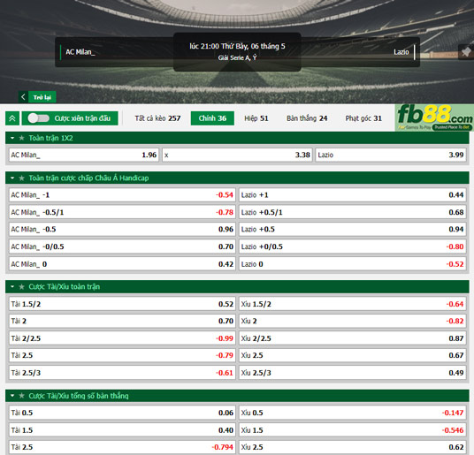Click the pin icon beside Lazio banner
Viewport: 474px width, 455px height.
(466, 52)
